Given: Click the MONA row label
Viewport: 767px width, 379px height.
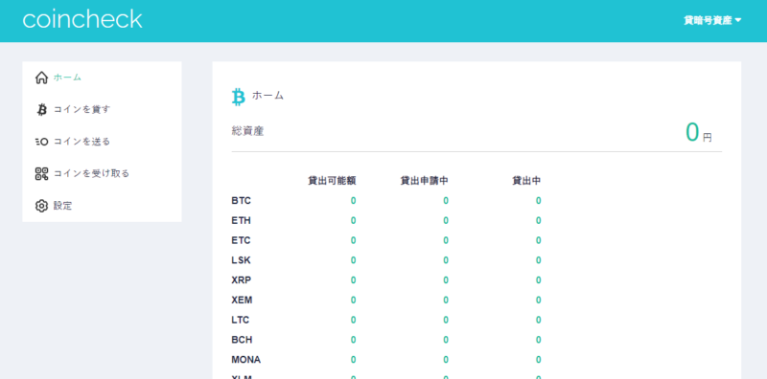Looking at the screenshot, I should point(246,360).
